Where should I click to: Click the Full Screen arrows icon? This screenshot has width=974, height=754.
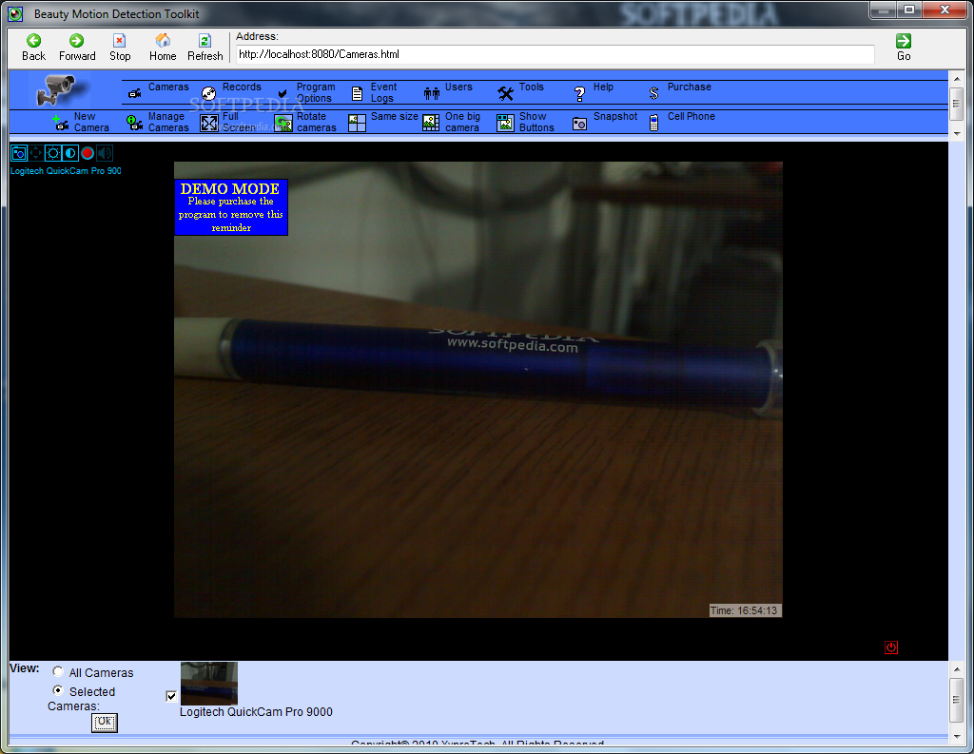tap(208, 123)
